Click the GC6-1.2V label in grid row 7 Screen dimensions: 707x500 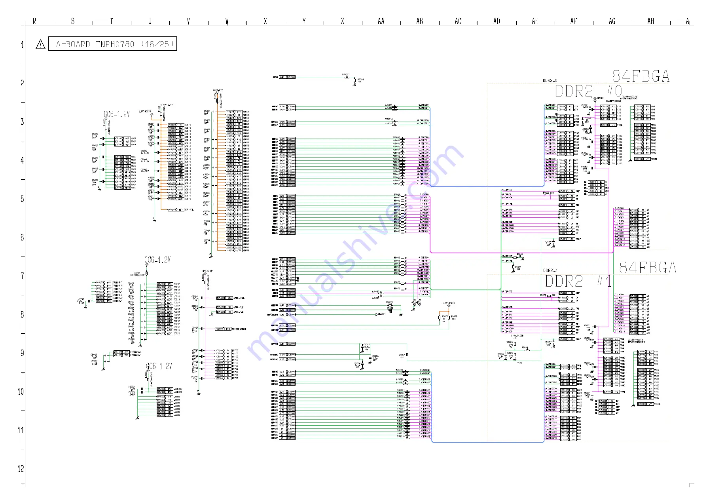(x=157, y=260)
